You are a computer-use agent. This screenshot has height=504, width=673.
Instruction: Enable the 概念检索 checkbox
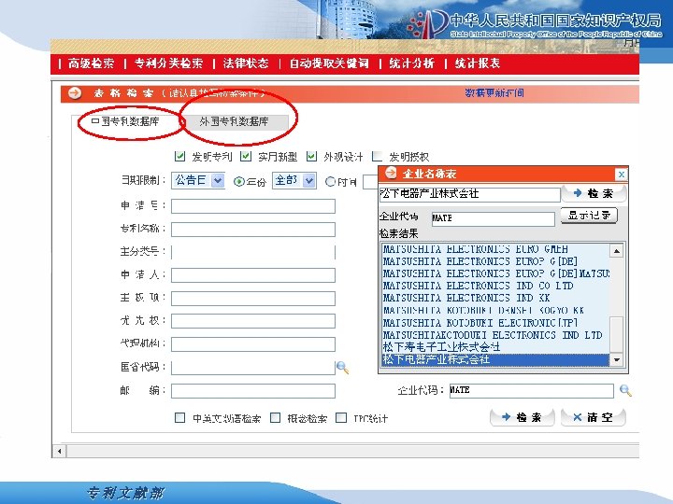pos(275,417)
